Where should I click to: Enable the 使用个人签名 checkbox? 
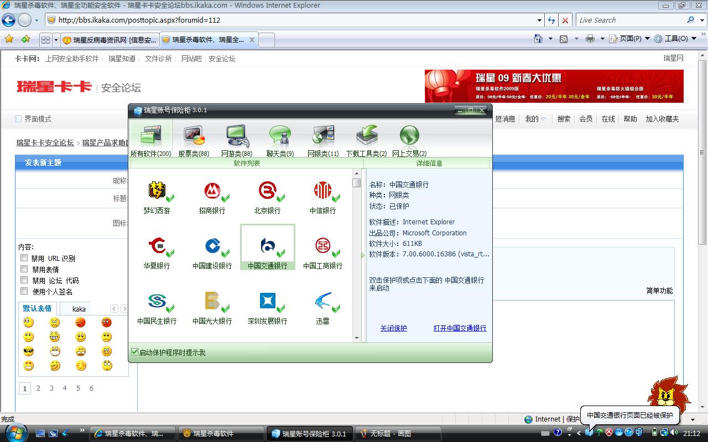[24, 291]
